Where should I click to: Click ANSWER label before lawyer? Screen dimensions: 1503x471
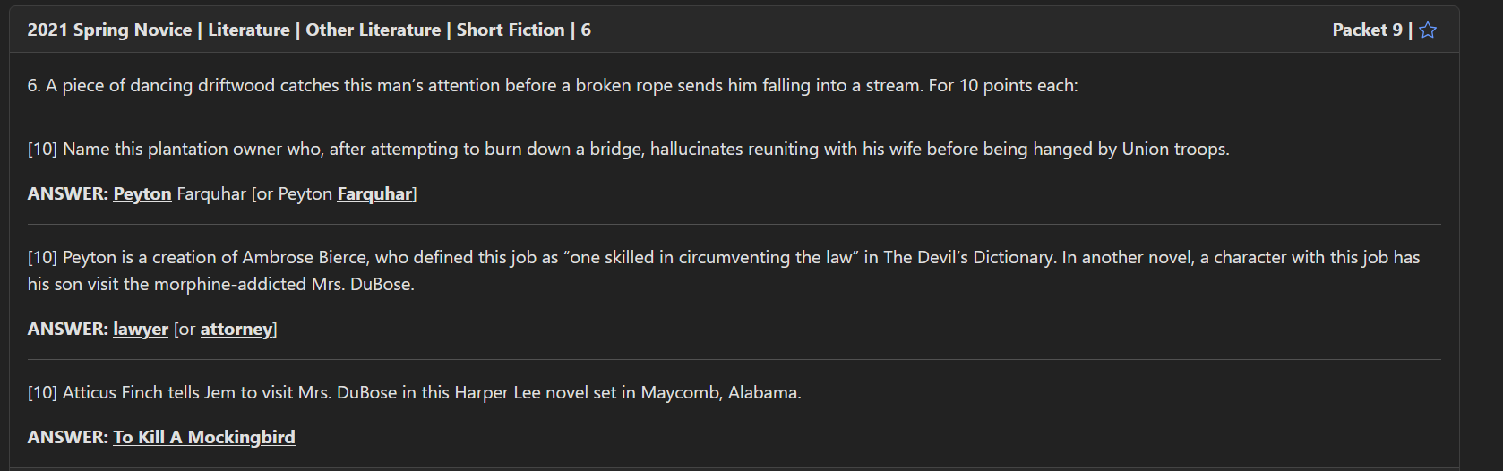pyautogui.click(x=67, y=329)
